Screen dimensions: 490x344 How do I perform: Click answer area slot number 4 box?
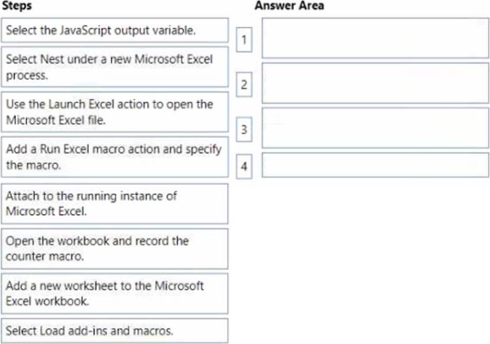(375, 165)
